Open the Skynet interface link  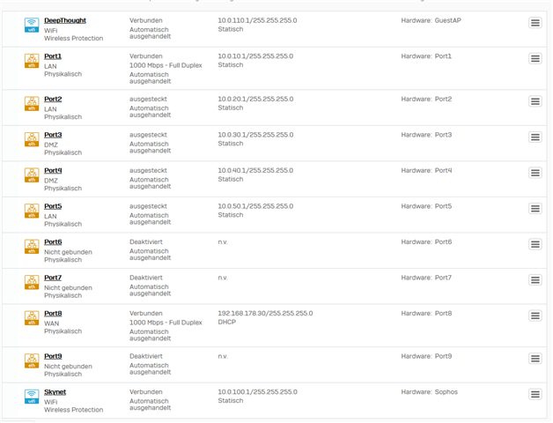click(55, 392)
